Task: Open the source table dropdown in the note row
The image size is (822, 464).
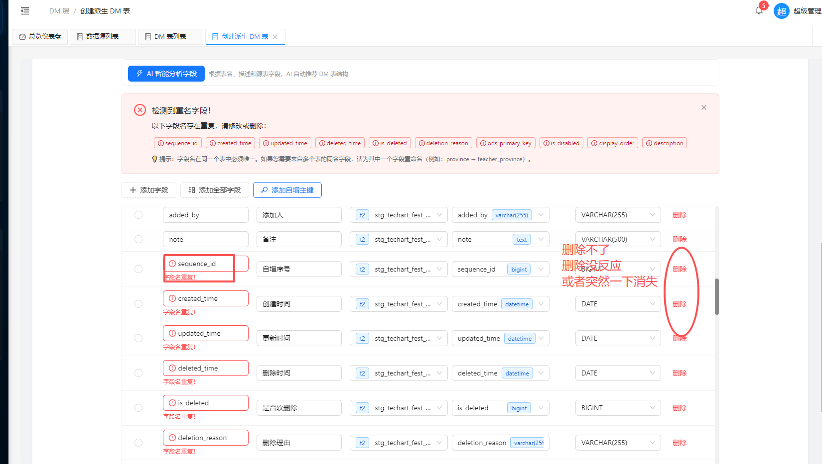Action: pyautogui.click(x=398, y=239)
